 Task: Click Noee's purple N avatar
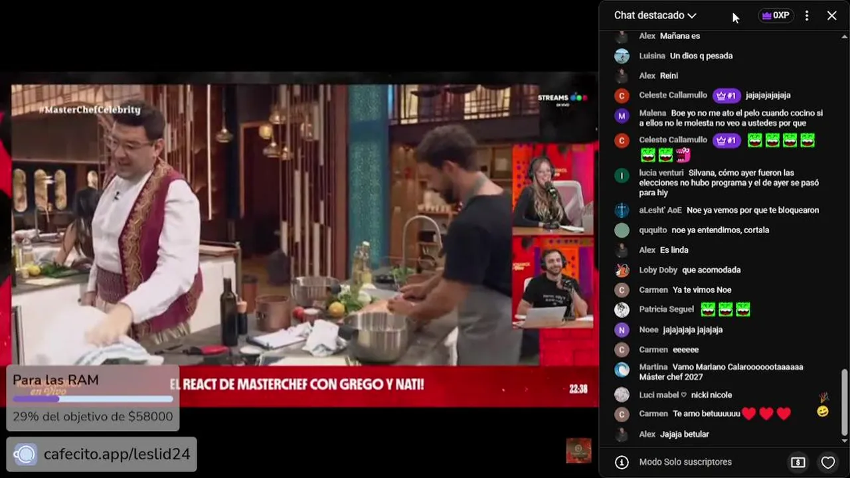tap(622, 330)
